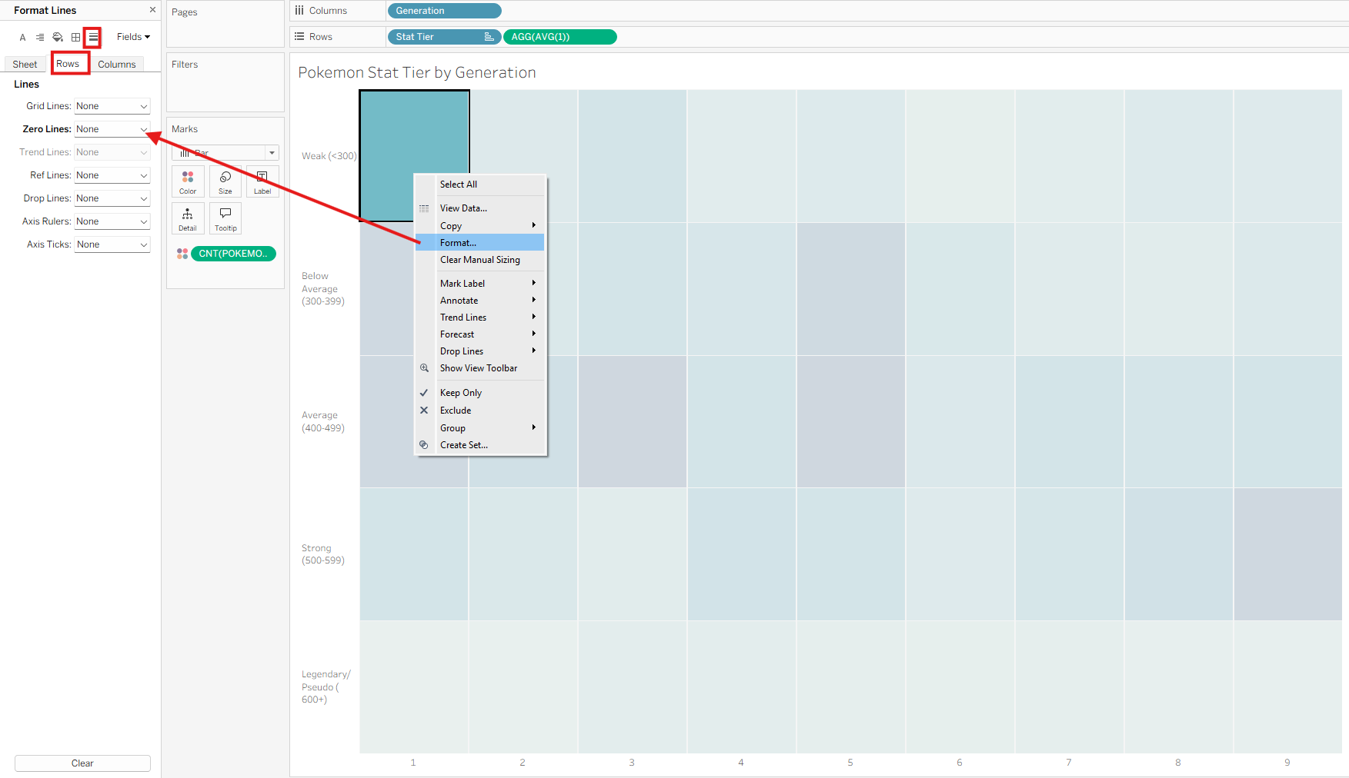Click the Generation 9 column label
Viewport: 1349px width, 778px height.
[1287, 763]
